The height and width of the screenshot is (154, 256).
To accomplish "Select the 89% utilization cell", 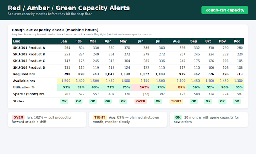I will 176,87.
